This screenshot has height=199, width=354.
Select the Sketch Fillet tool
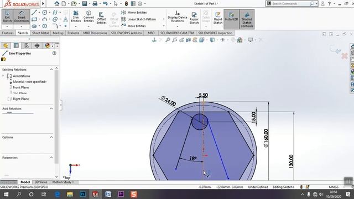coord(55,26)
